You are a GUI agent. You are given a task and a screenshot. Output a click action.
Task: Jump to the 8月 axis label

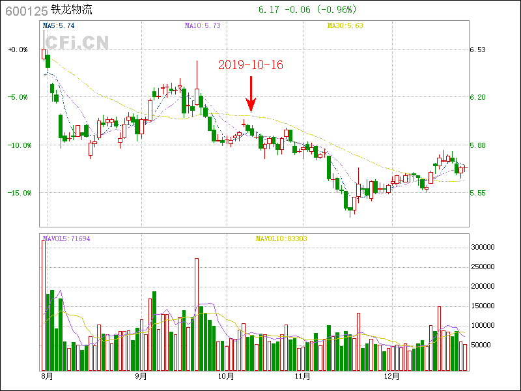click(46, 377)
